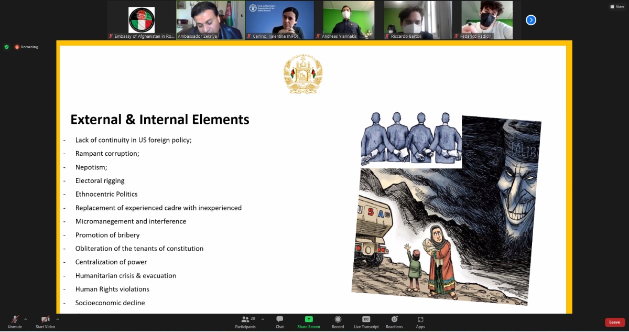Click the Nepotism bullet

tap(91, 167)
